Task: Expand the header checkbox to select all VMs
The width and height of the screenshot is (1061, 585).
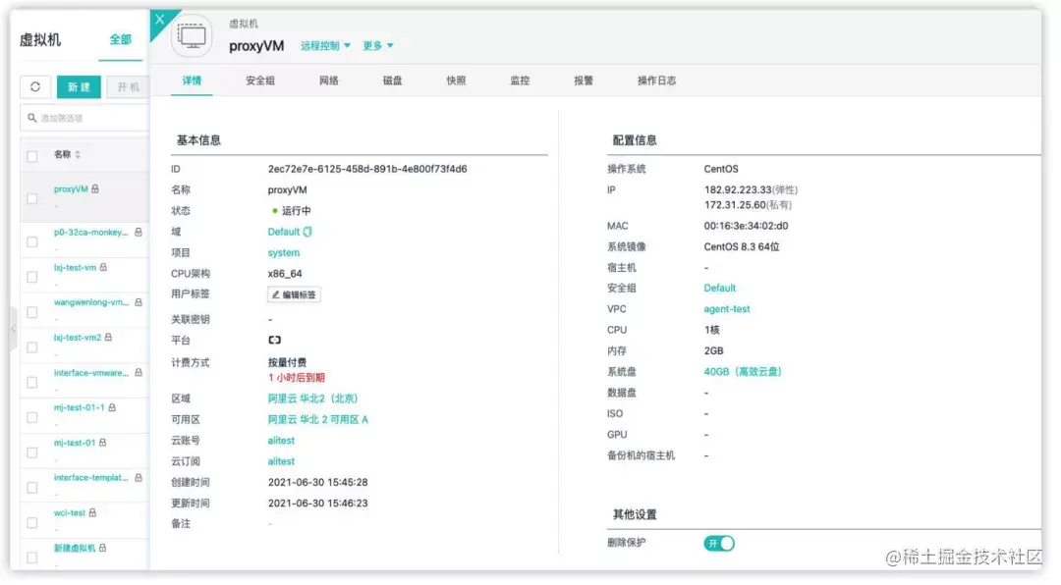Action: [30, 155]
